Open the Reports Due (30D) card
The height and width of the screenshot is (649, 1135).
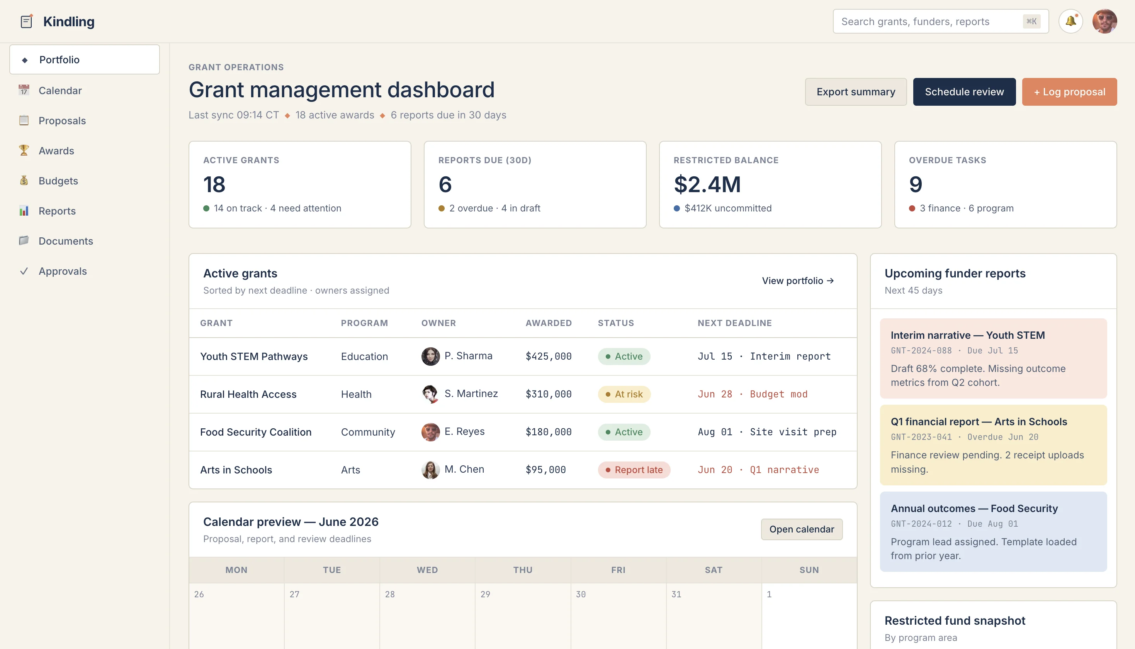pyautogui.click(x=535, y=184)
